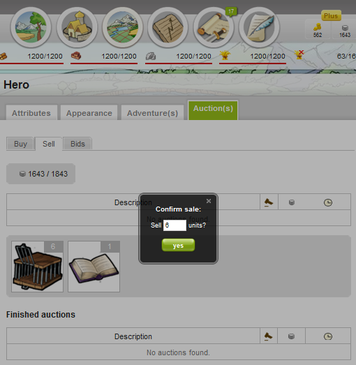
Task: Click the Description header in Finished auctions
Action: (x=133, y=336)
